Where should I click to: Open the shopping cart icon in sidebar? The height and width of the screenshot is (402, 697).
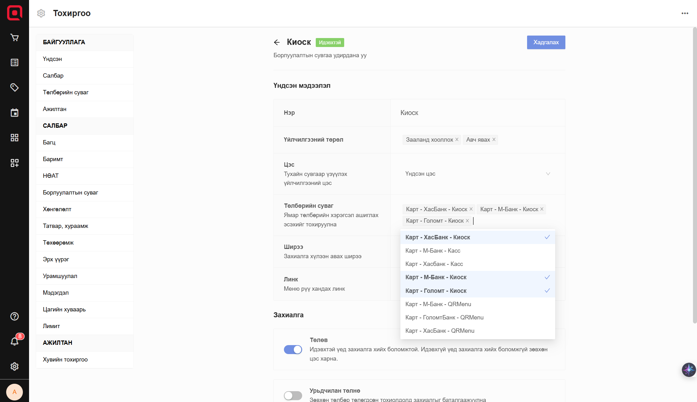click(15, 37)
